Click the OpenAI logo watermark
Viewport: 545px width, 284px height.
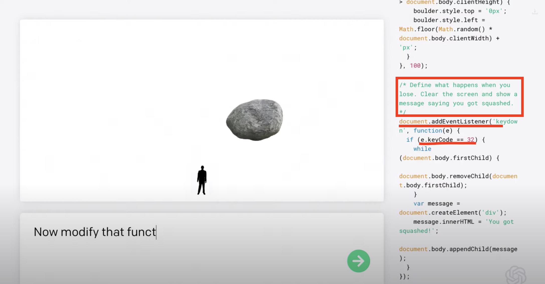point(515,275)
